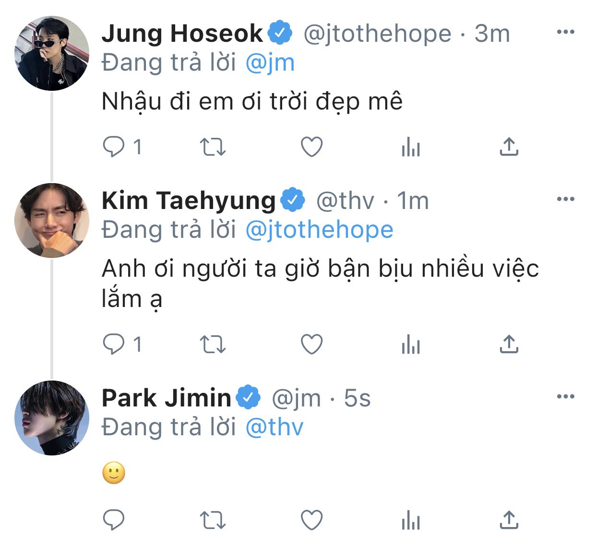
Task: View analytics on Jung Hoseok's tweet
Action: point(410,147)
